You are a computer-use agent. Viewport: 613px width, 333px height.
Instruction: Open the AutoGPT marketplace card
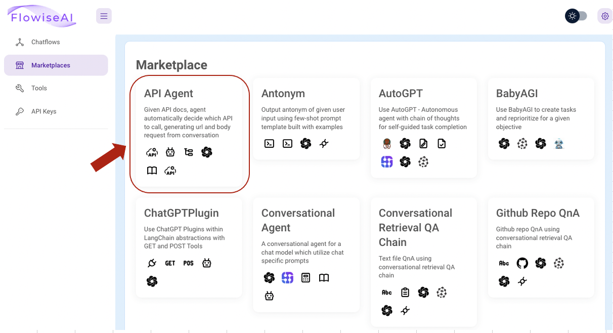pyautogui.click(x=424, y=128)
